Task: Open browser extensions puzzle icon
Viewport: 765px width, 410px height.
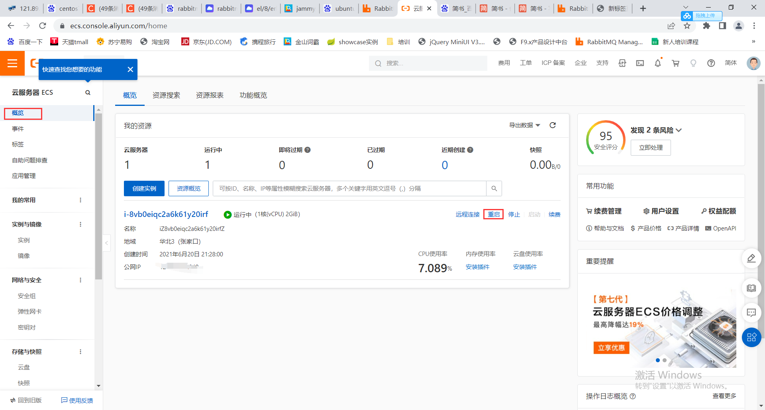Action: pyautogui.click(x=706, y=26)
